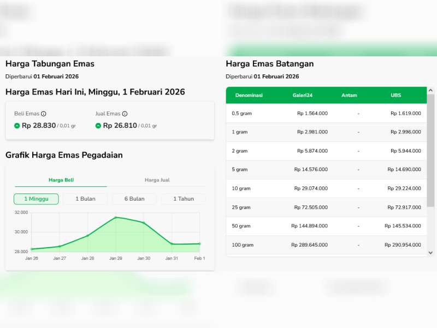This screenshot has height=328, width=437.
Task: Click the "Antam" column header
Action: coord(349,95)
